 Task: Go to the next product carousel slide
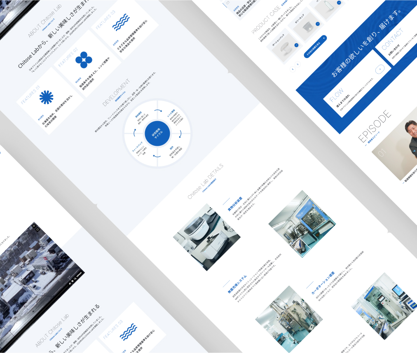pos(298,64)
